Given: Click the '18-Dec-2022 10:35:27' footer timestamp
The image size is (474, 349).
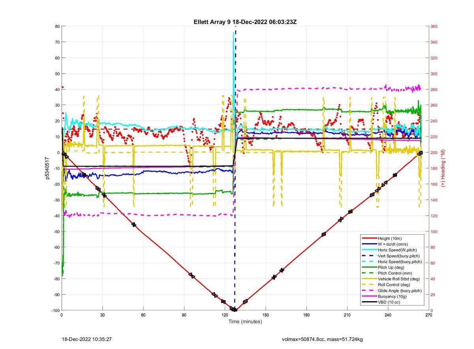Looking at the screenshot, I should click(87, 339).
